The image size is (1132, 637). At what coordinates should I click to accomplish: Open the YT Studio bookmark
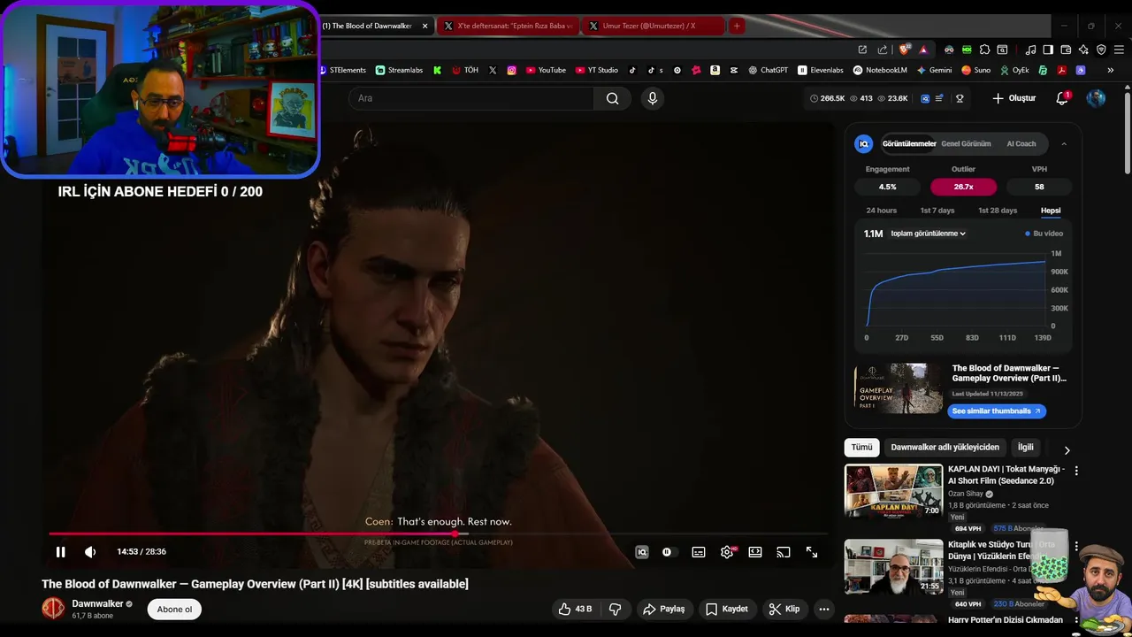596,70
